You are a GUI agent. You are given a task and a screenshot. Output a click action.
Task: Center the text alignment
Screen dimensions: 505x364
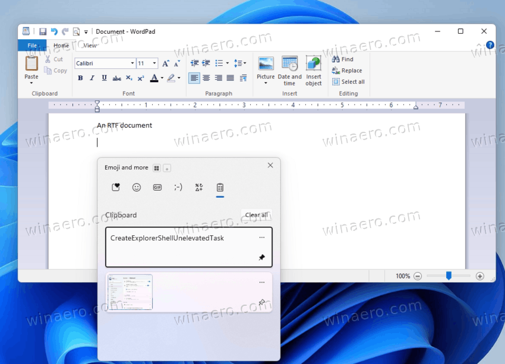pos(206,78)
